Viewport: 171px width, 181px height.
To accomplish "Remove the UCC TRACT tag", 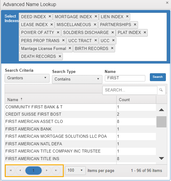I will click(95, 40).
